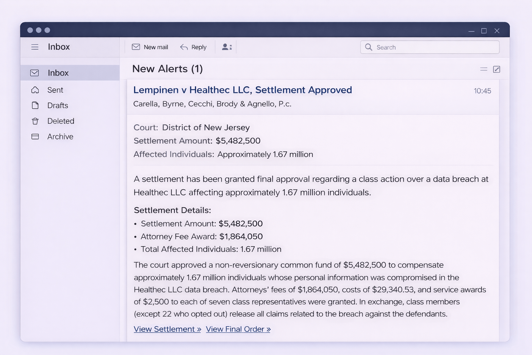Click the search magnifier icon
This screenshot has width=532, height=355.
pos(369,47)
